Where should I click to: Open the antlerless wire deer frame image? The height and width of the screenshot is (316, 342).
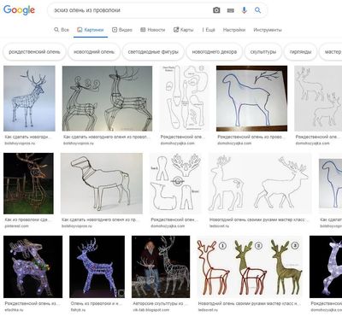[102, 184]
